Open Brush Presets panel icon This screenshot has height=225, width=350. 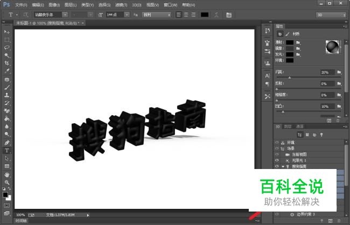click(x=268, y=43)
